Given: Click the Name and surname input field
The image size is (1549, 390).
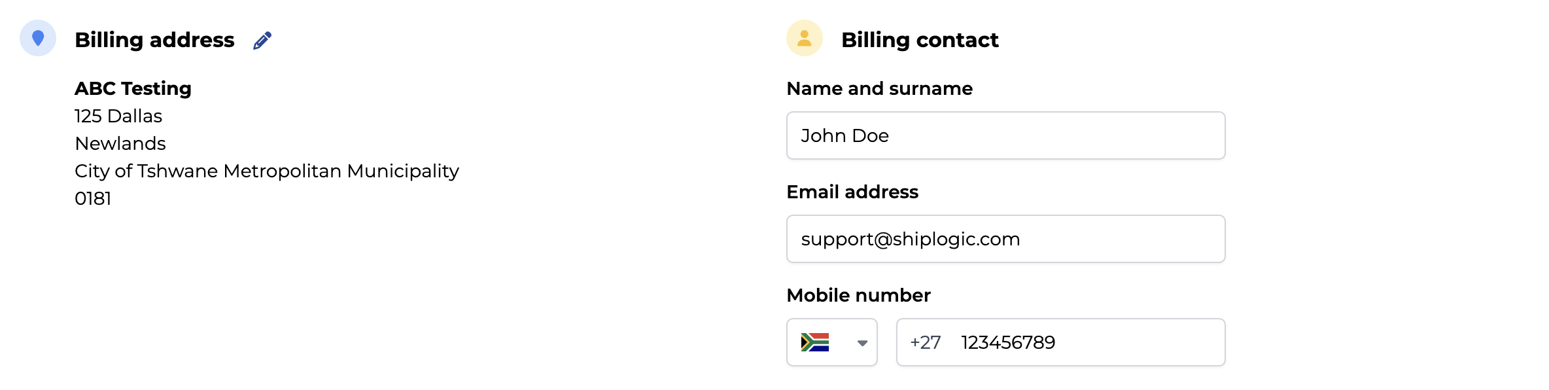Looking at the screenshot, I should (x=1005, y=135).
